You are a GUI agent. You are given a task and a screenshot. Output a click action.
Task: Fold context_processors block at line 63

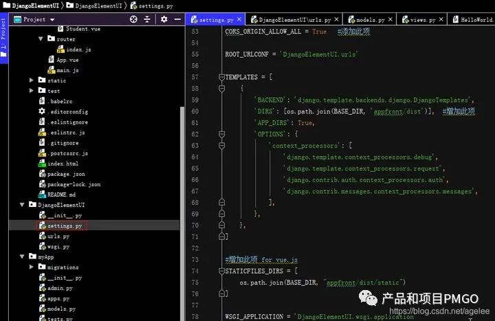point(222,146)
